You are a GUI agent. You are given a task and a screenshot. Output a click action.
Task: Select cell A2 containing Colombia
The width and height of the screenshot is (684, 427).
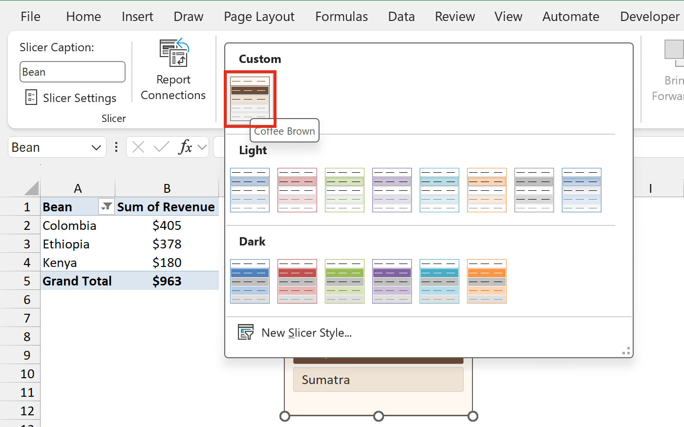[x=78, y=225]
